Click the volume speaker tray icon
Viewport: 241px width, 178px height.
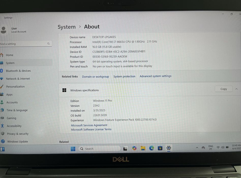[222, 147]
